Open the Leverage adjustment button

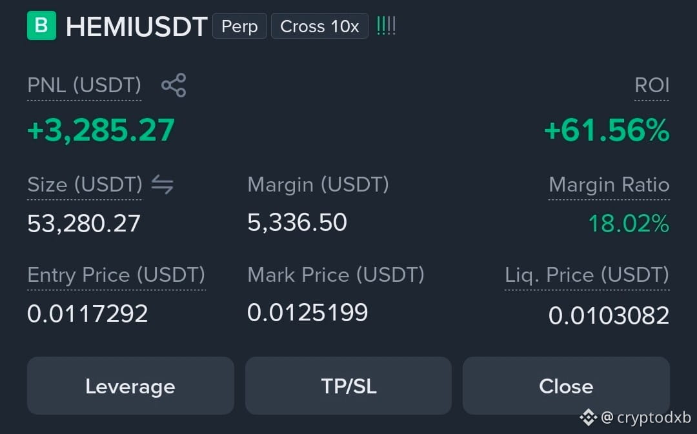click(130, 386)
